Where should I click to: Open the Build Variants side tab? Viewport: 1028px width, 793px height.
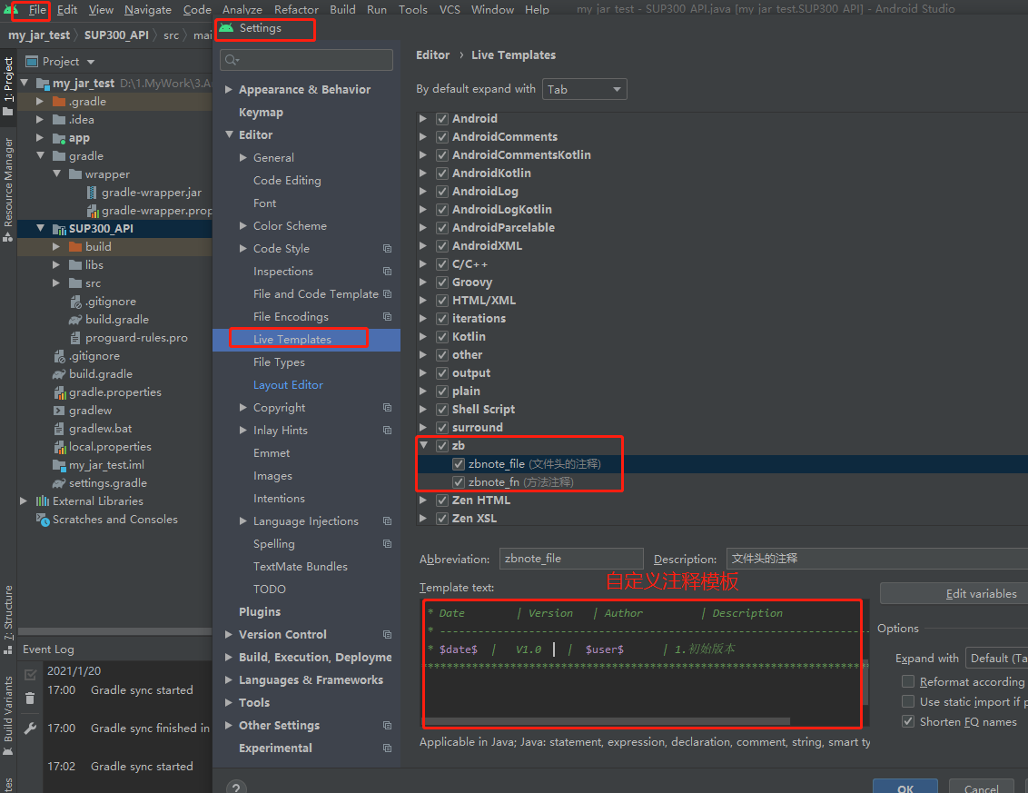pos(8,715)
